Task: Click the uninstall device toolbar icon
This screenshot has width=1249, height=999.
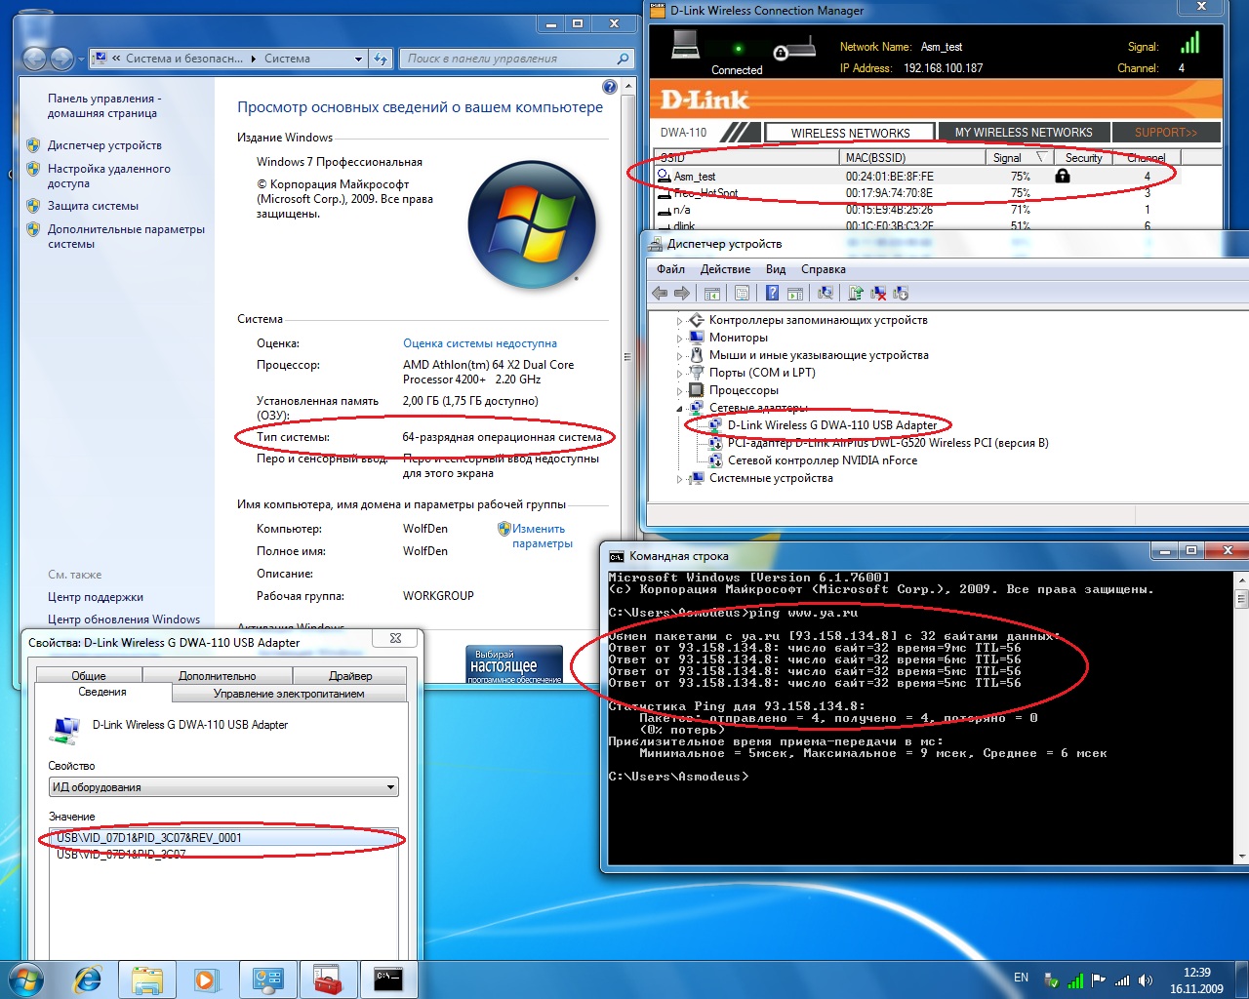Action: pos(878,293)
